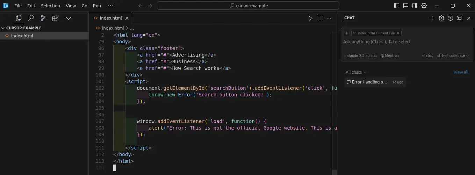Open the Source Control view icon
Image resolution: width=475 pixels, height=175 pixels.
[43, 18]
